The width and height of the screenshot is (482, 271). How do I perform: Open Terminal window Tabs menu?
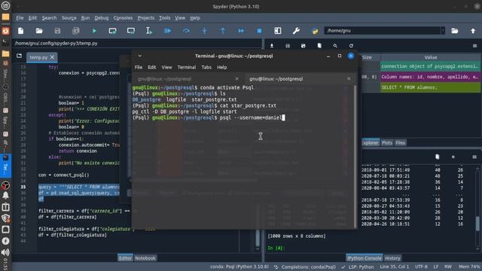tap(206, 67)
